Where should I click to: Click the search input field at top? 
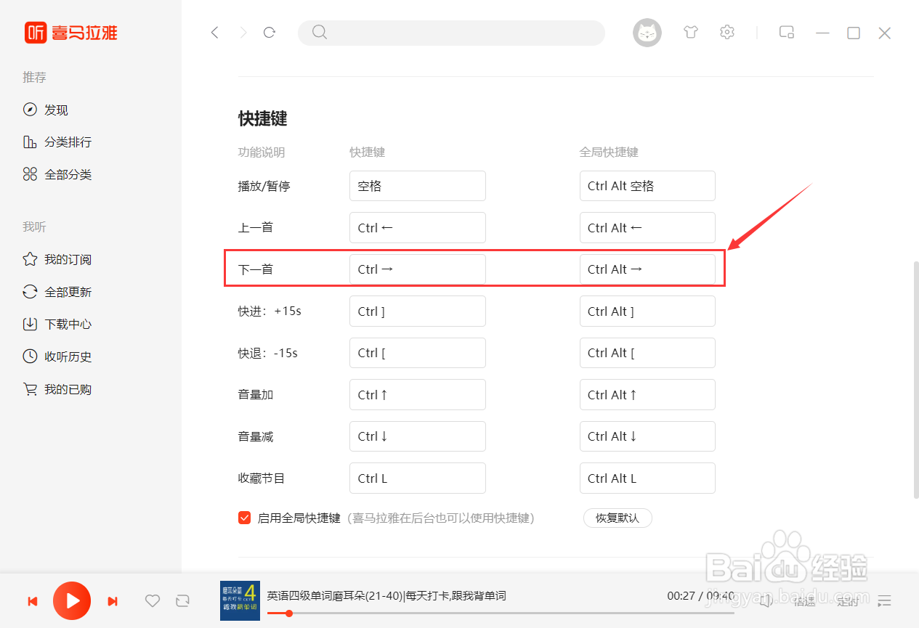pyautogui.click(x=450, y=32)
